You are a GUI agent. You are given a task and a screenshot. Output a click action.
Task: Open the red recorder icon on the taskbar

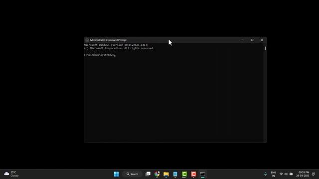click(193, 174)
